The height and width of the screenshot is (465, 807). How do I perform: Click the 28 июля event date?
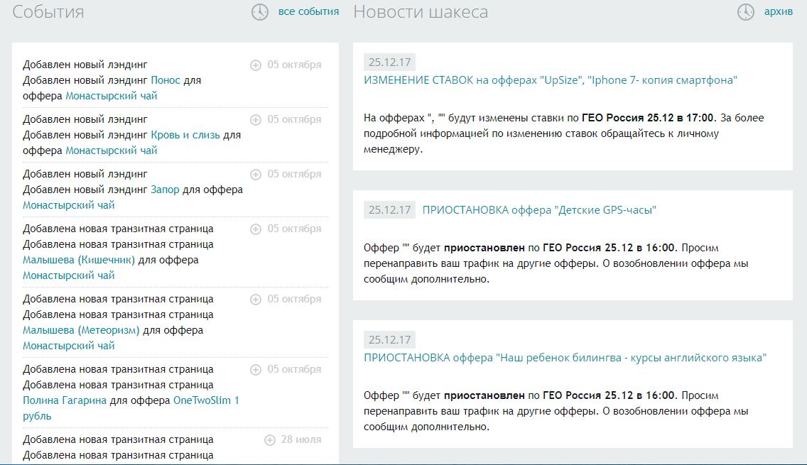pos(301,439)
